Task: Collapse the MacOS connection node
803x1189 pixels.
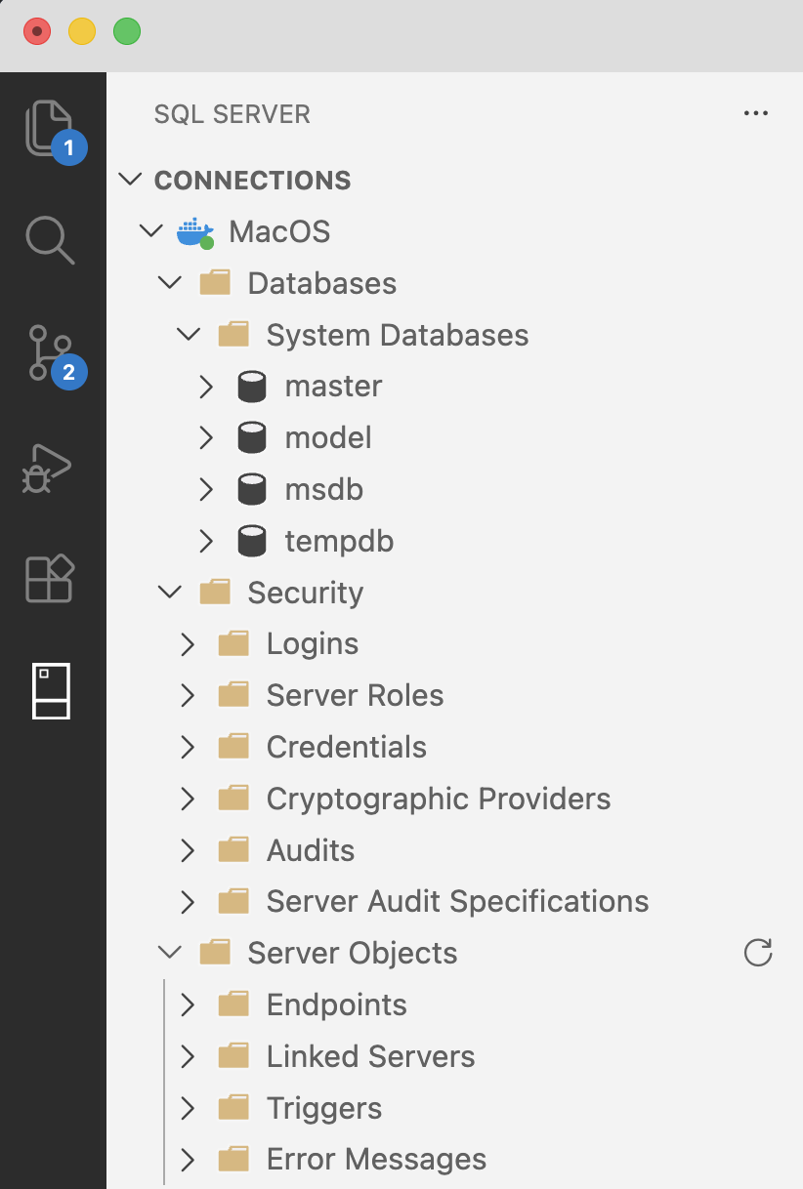Action: pyautogui.click(x=151, y=231)
